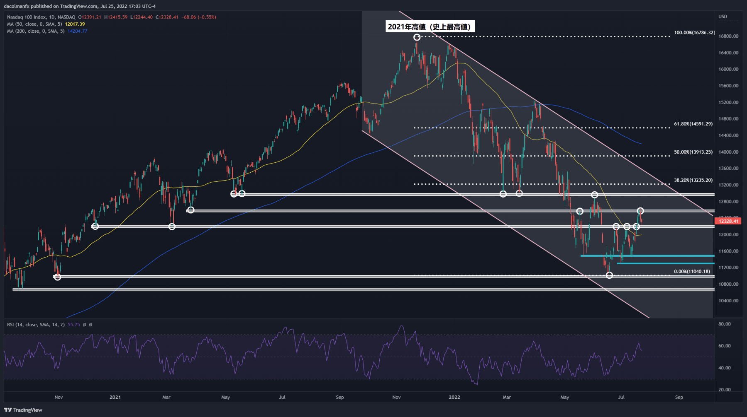The height and width of the screenshot is (417, 747).
Task: Click the 2021 label on the time axis
Action: pyautogui.click(x=115, y=397)
